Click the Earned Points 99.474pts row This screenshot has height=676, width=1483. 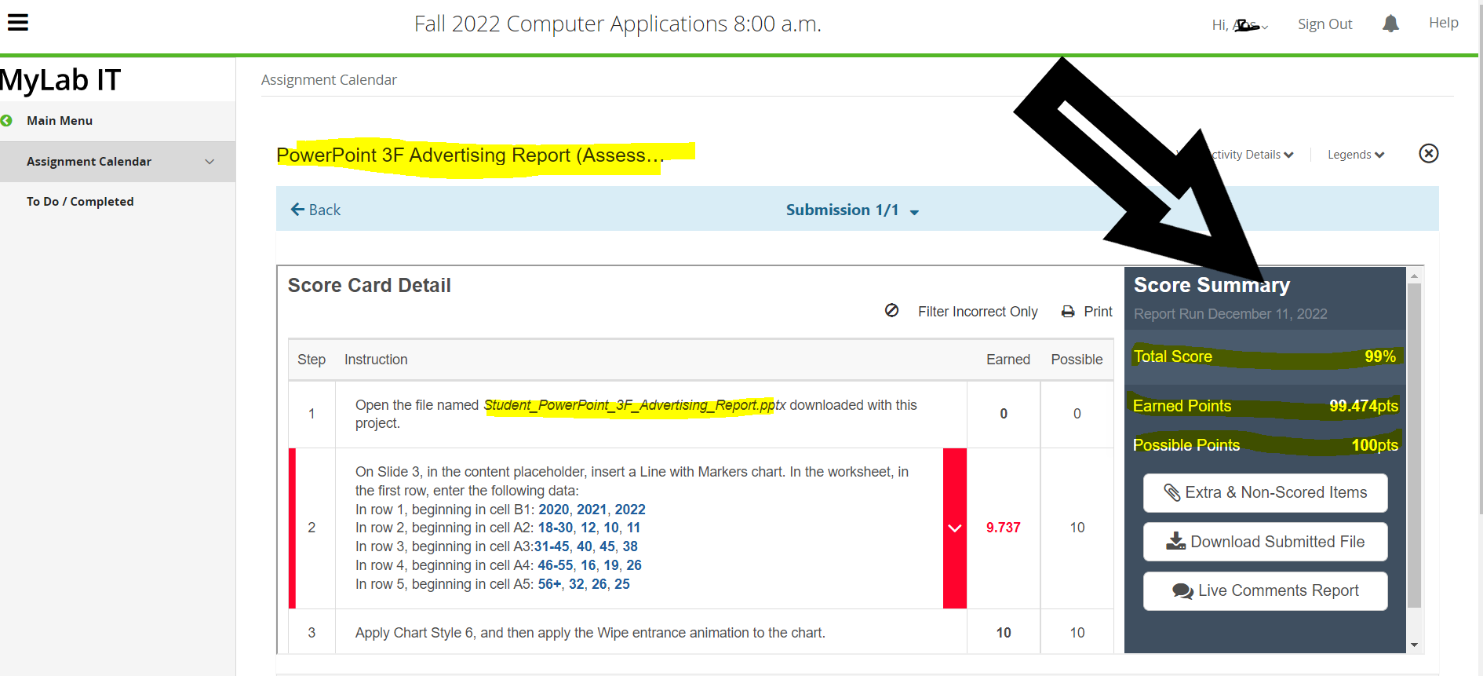click(1265, 406)
